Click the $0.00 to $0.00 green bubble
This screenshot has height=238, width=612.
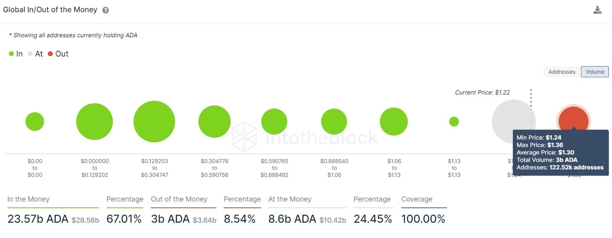(x=35, y=122)
